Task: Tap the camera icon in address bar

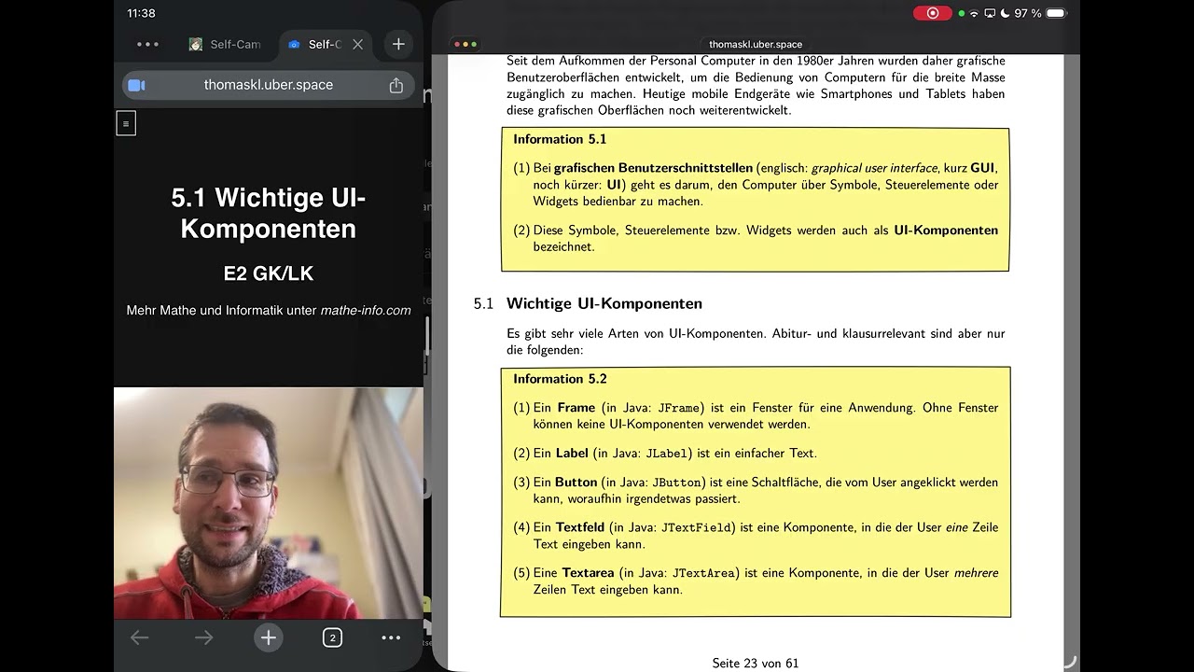Action: 136,85
